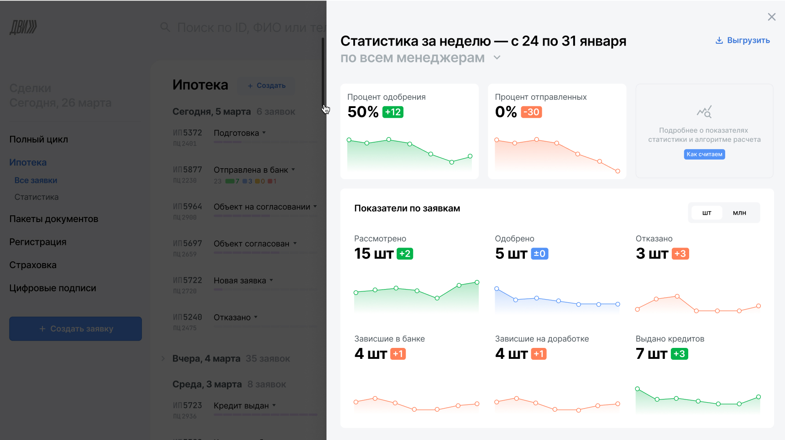Image resolution: width=785 pixels, height=440 pixels.
Task: Click the search magnifier icon
Action: tap(165, 27)
